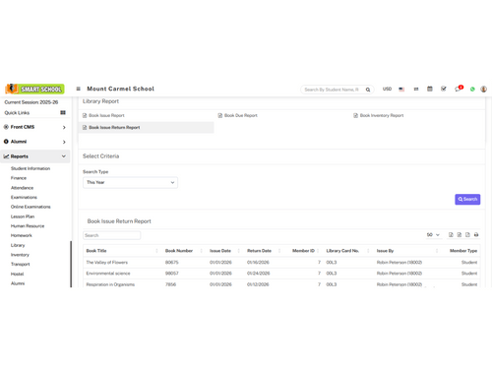Expand the Front CMS menu

34,127
